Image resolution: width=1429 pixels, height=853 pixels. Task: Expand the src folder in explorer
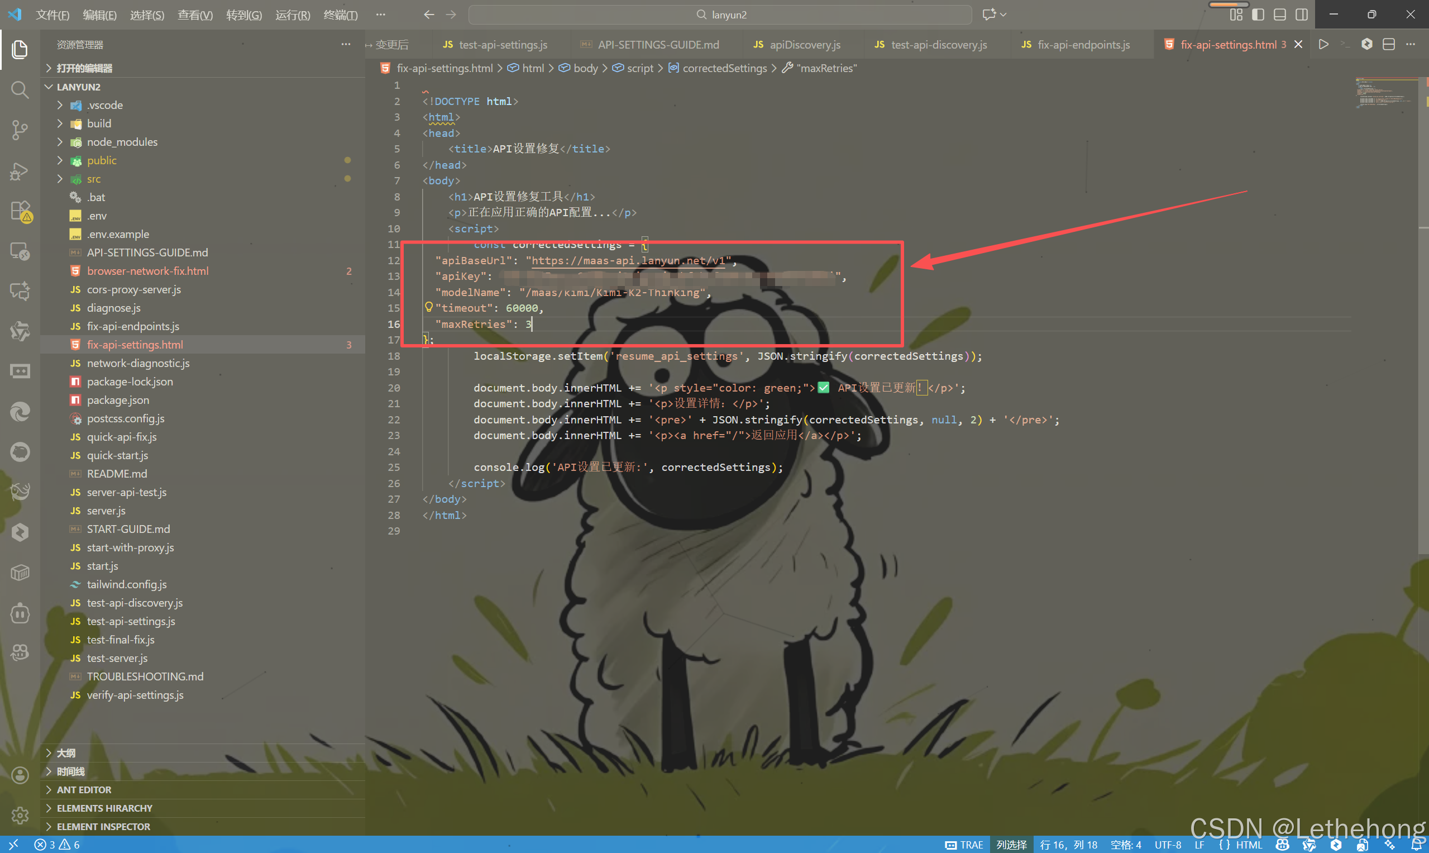[x=94, y=179]
